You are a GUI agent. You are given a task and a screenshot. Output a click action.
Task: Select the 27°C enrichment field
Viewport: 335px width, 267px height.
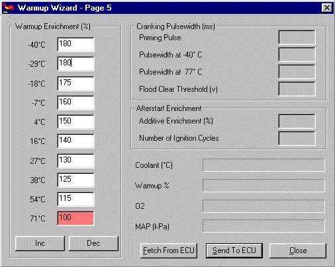pyautogui.click(x=75, y=161)
